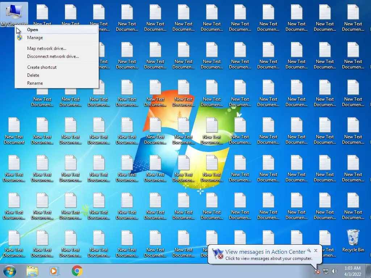Image resolution: width=371 pixels, height=278 pixels.
Task: Select the Recycle Bin desktop icon
Action: (353, 241)
